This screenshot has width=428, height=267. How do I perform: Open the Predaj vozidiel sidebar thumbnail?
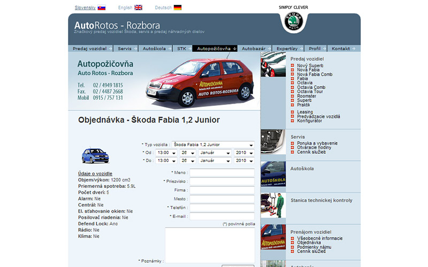[x=273, y=64]
